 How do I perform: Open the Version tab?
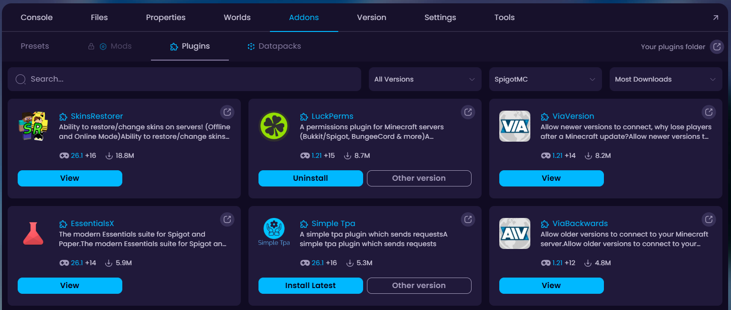(372, 18)
